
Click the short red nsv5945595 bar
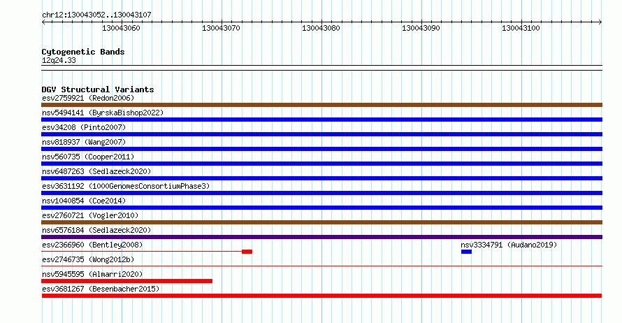(127, 281)
